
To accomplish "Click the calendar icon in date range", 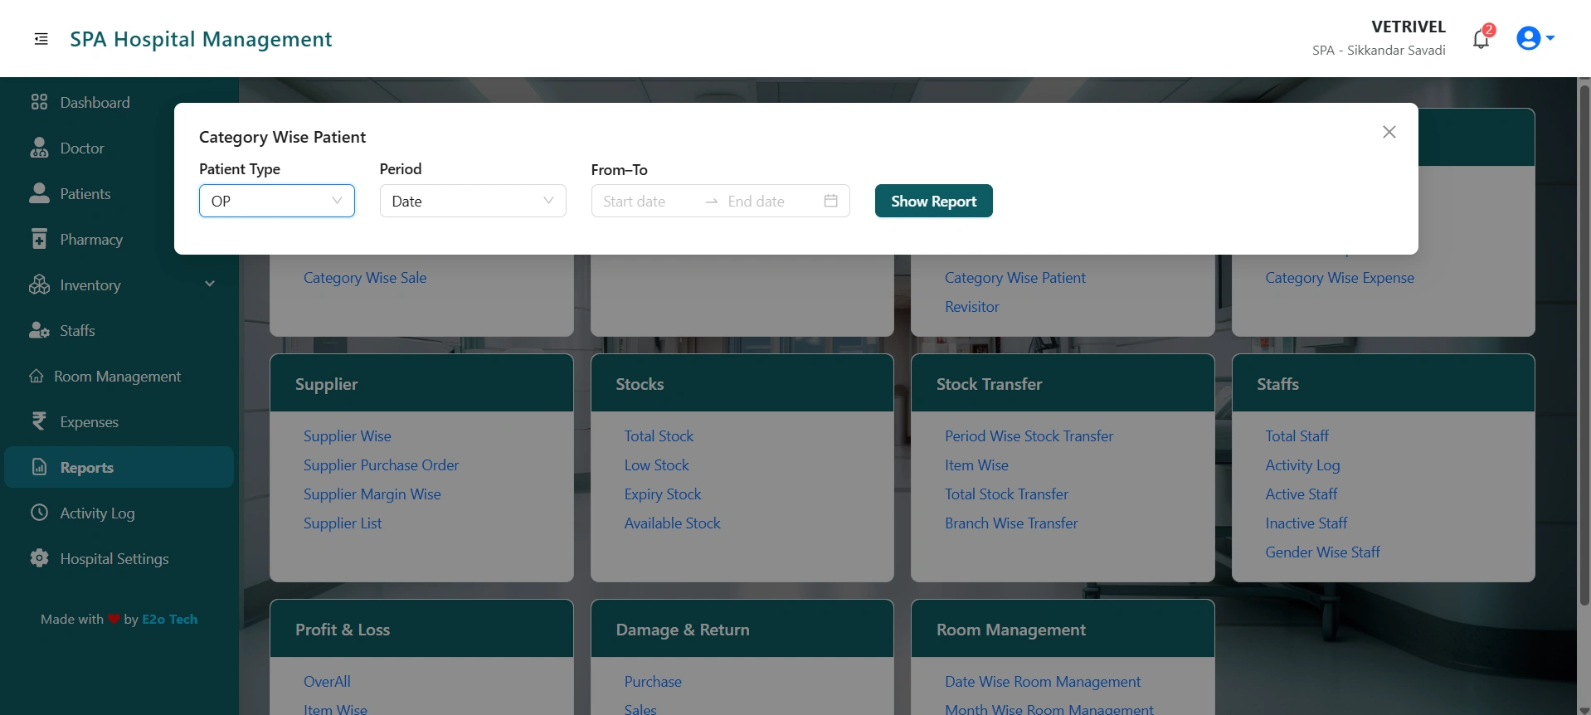I will (x=830, y=201).
